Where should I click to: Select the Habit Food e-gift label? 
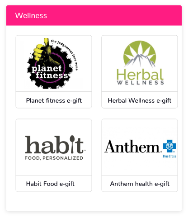[x=50, y=184]
